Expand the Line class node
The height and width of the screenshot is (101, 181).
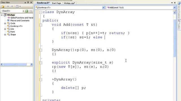pos(5,29)
